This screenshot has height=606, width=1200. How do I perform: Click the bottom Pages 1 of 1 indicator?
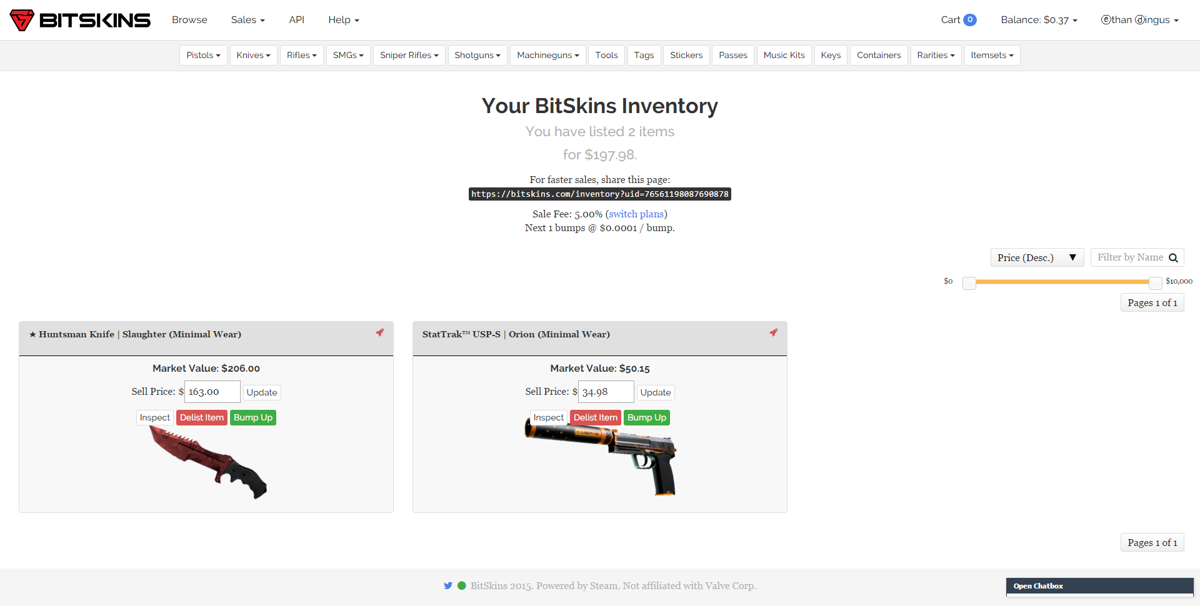pos(1152,543)
